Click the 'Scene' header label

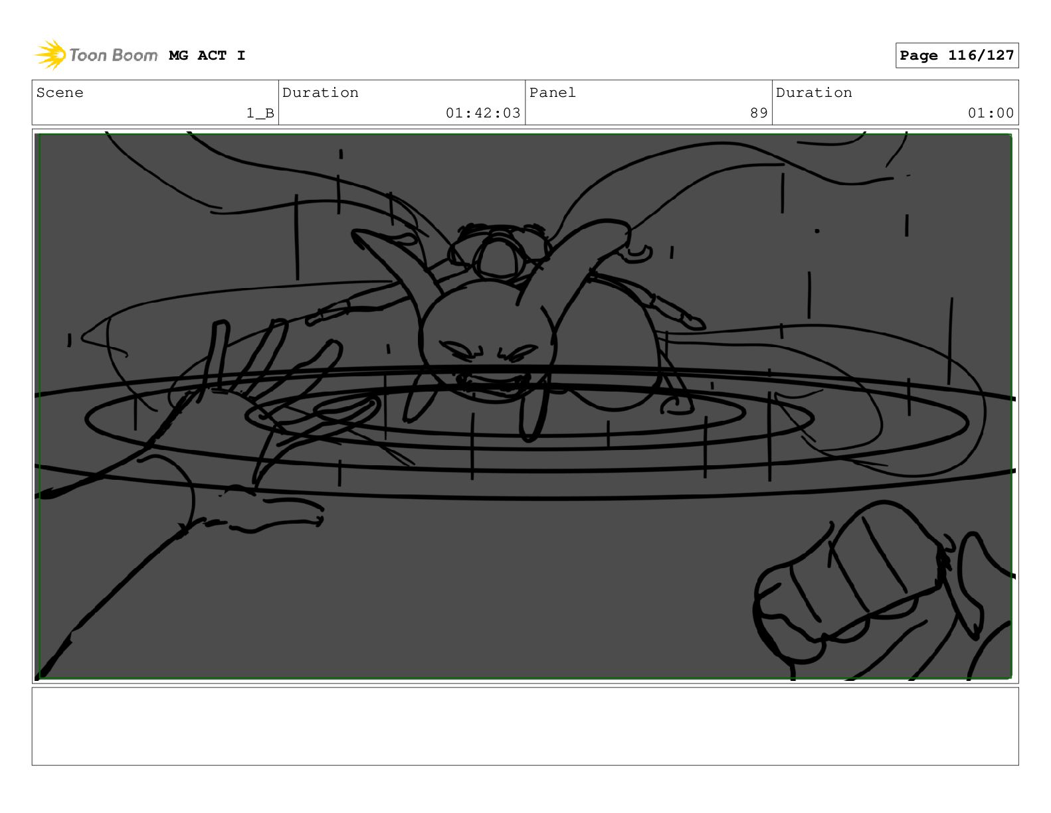tap(60, 93)
